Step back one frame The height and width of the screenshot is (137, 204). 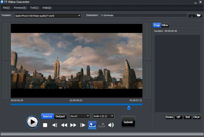pos(55,125)
